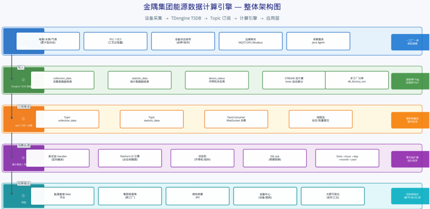Select the Nashorn JS 引擎 box

[130, 158]
